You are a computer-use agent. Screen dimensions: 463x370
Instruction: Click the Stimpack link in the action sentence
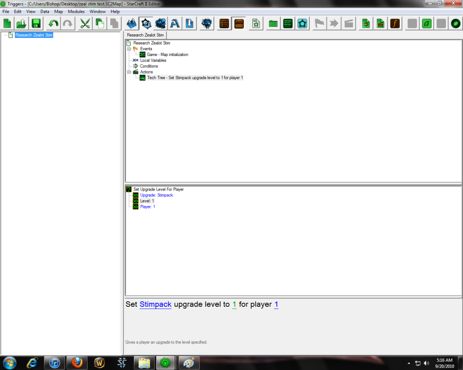pyautogui.click(x=156, y=304)
